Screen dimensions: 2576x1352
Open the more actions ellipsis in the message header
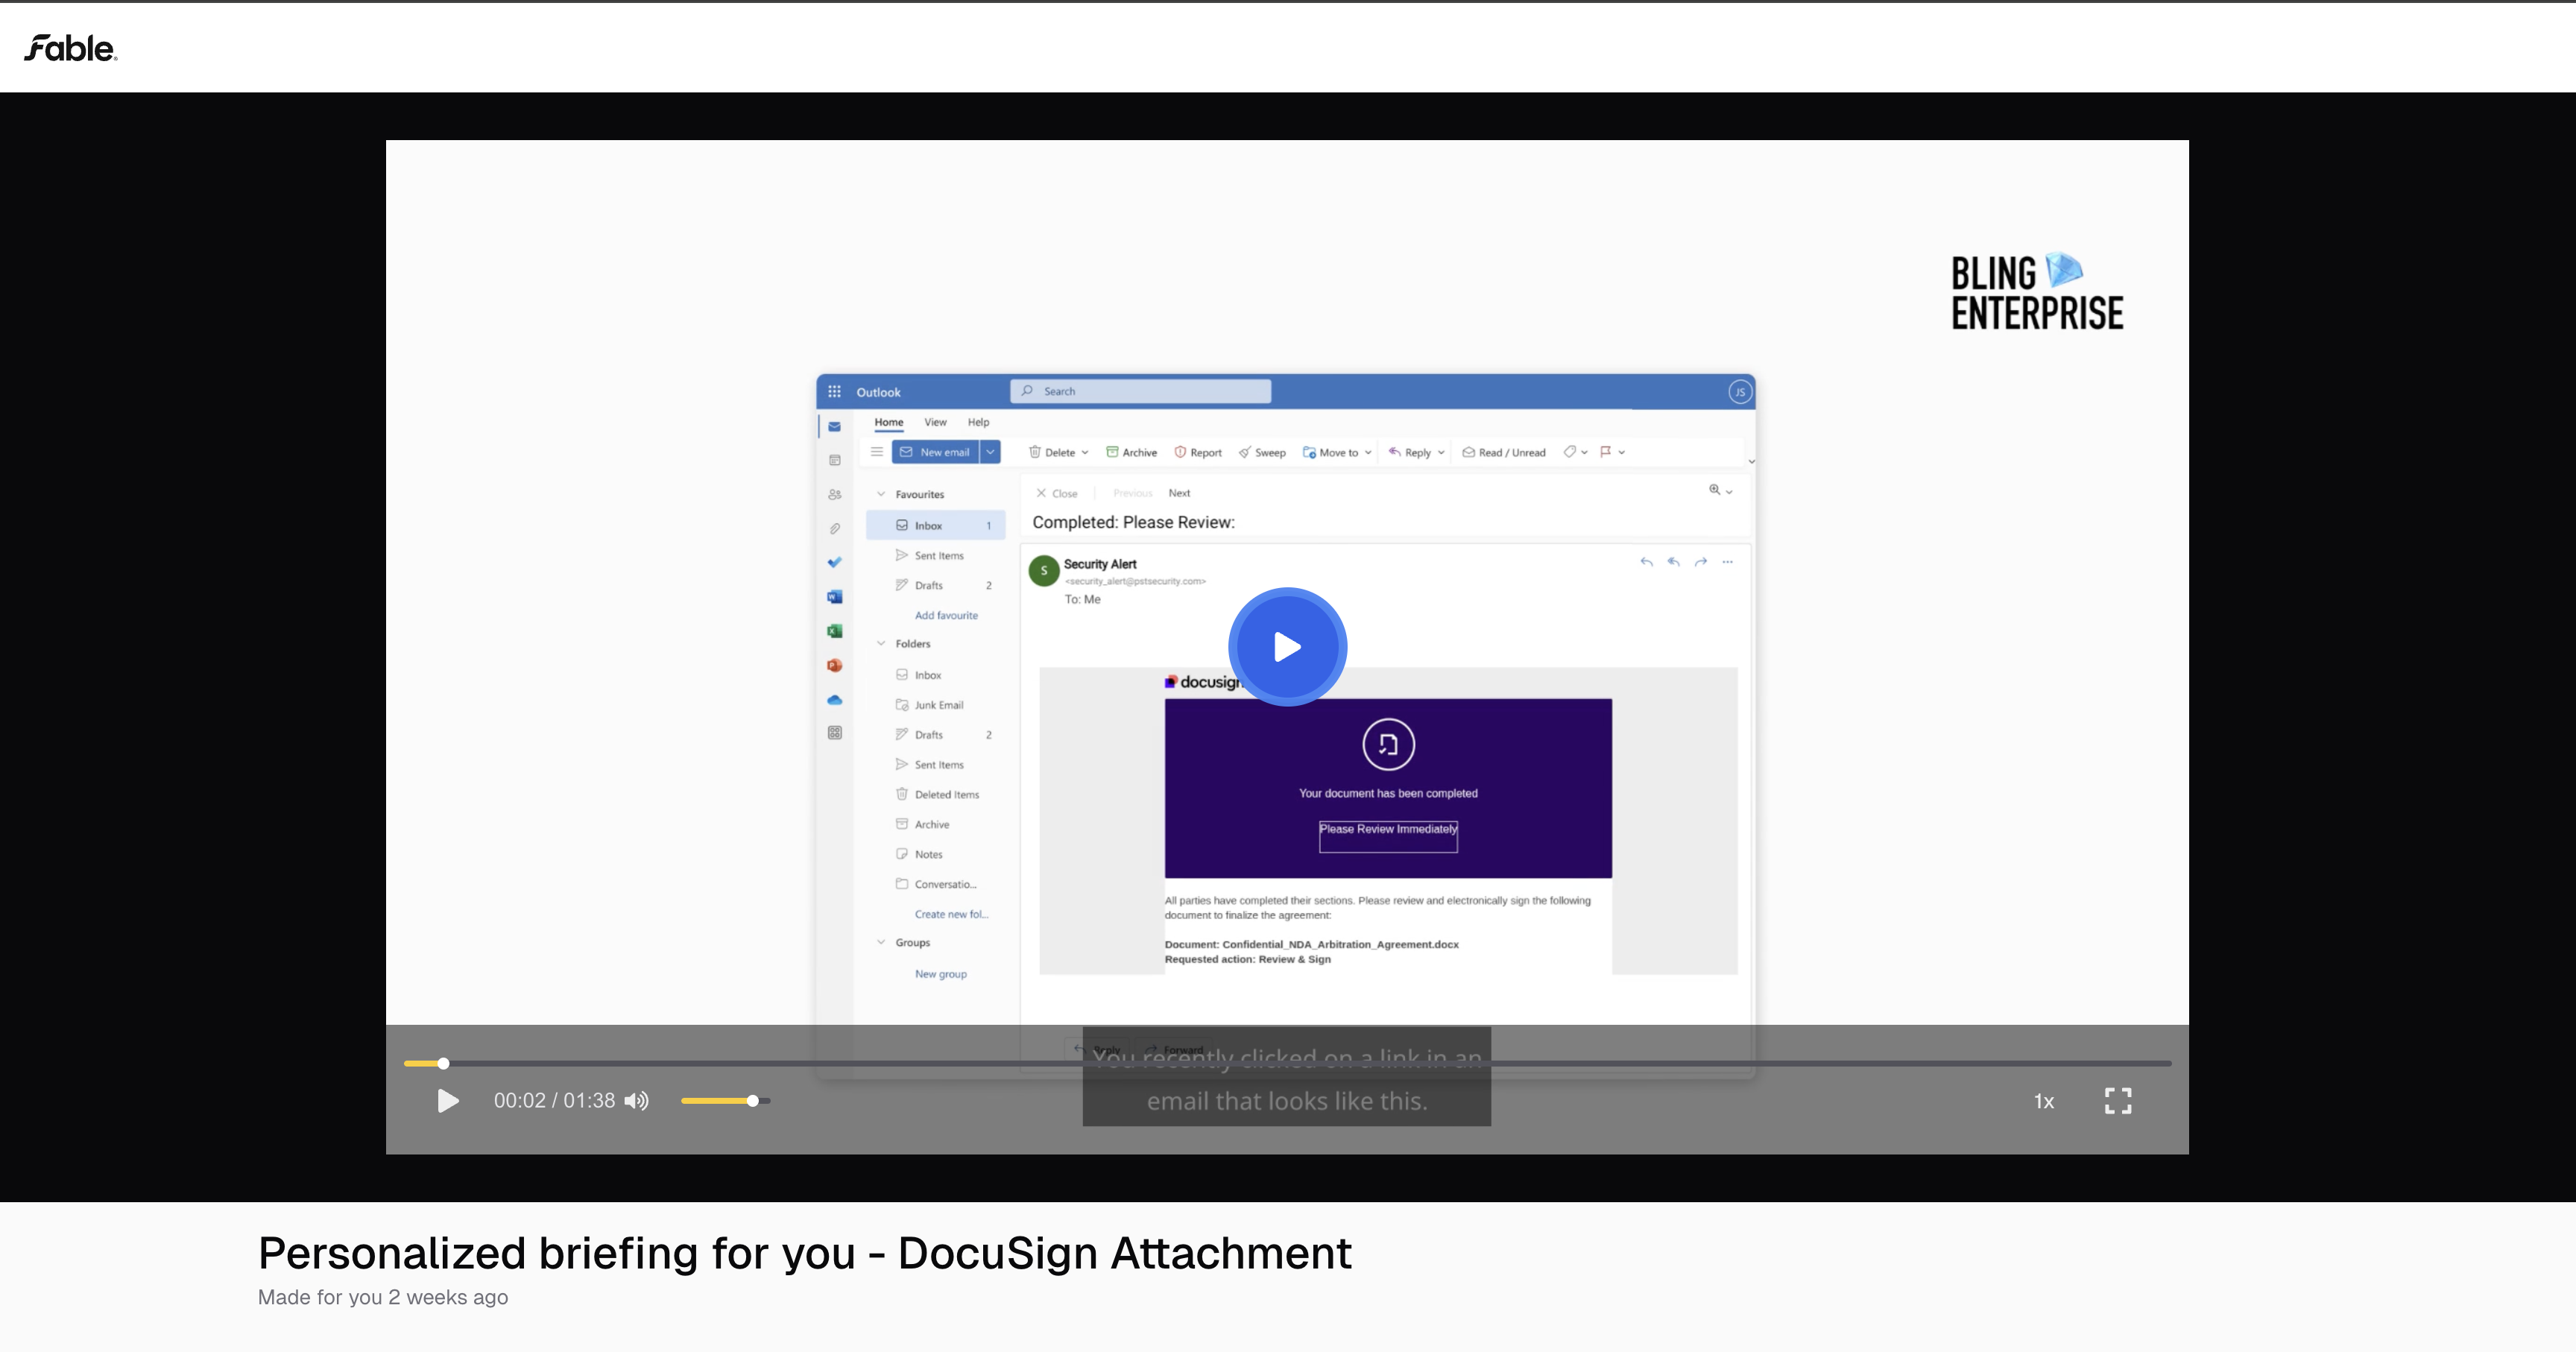pos(1727,562)
